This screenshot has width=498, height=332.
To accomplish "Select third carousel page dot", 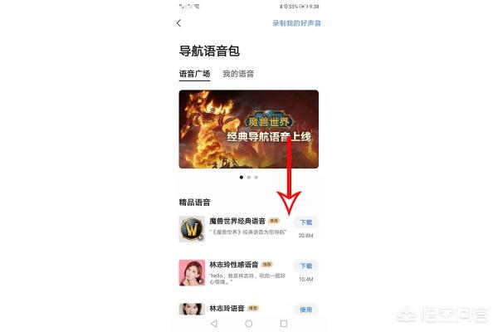I will (256, 178).
